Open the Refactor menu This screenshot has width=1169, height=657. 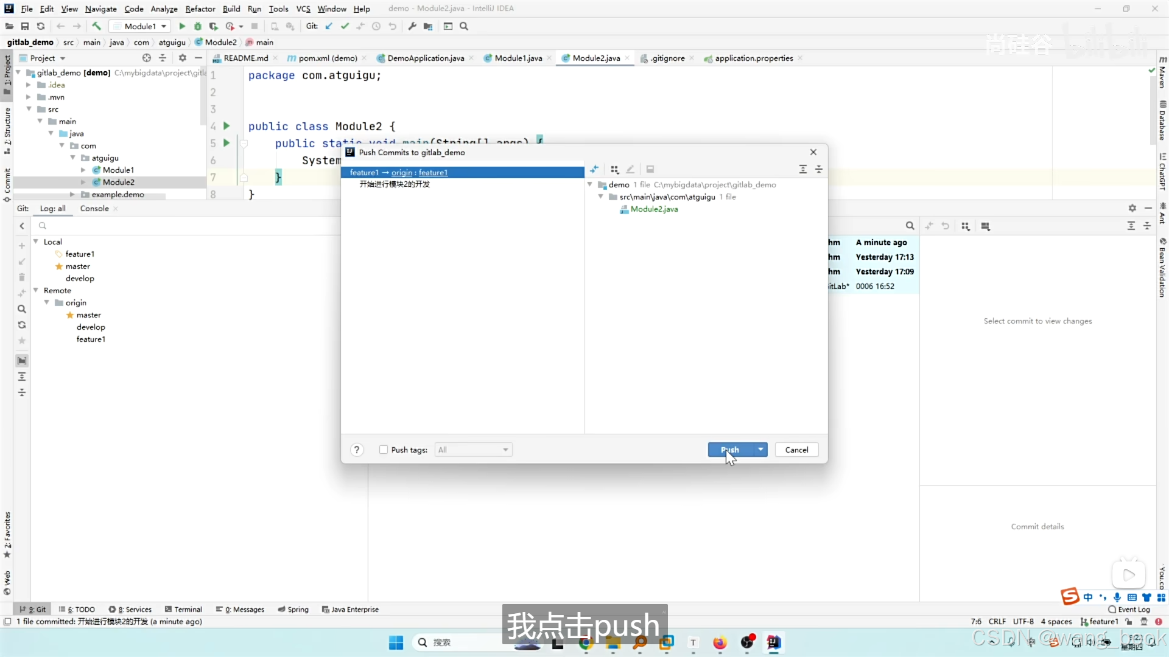click(200, 9)
